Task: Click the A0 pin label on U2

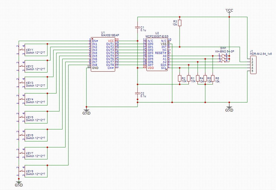Action: click(x=164, y=56)
